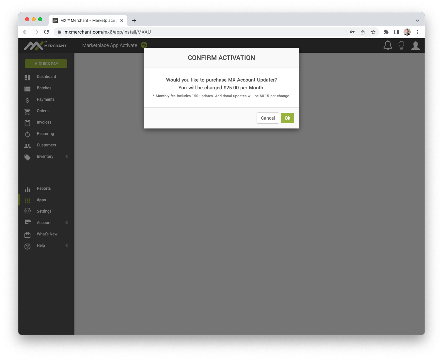View notifications with the bell icon
The height and width of the screenshot is (359, 443).
point(388,45)
